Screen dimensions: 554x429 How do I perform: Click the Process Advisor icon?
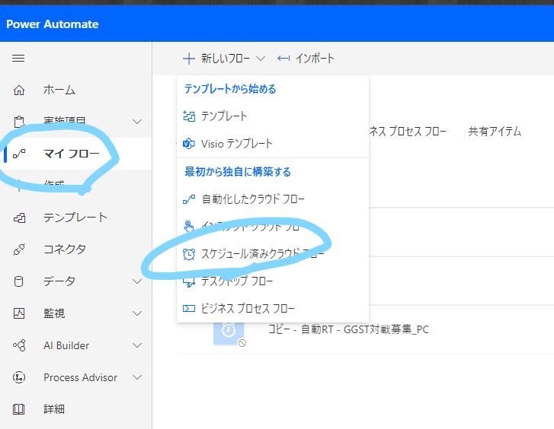point(20,377)
